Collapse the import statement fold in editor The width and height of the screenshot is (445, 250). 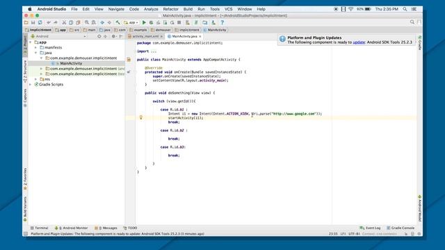135,51
